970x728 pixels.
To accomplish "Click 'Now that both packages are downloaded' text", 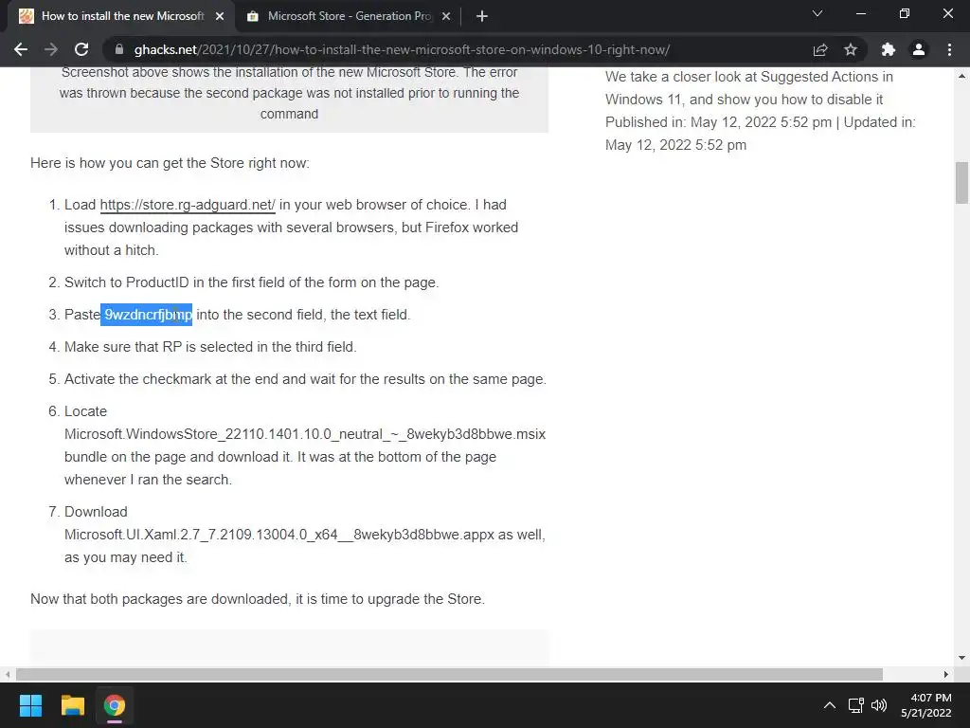I will 258,599.
